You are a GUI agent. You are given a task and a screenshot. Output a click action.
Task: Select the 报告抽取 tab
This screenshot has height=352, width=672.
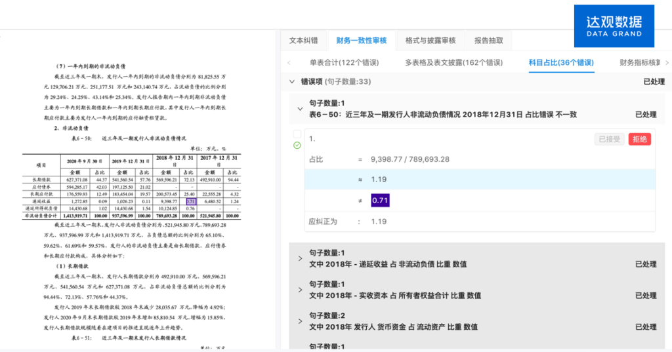[x=488, y=41]
